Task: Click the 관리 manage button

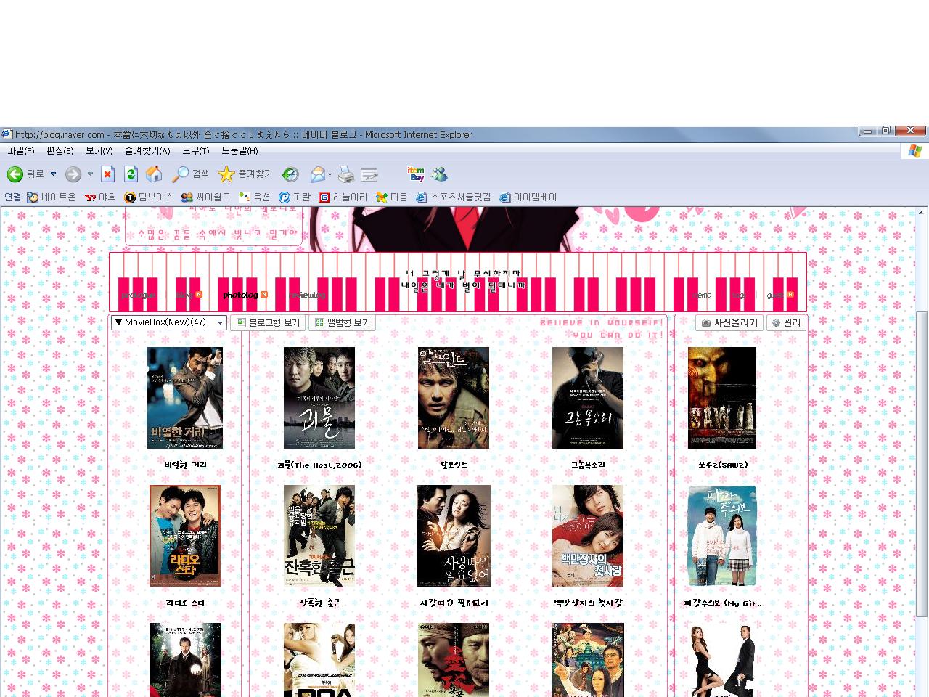Action: pos(787,322)
